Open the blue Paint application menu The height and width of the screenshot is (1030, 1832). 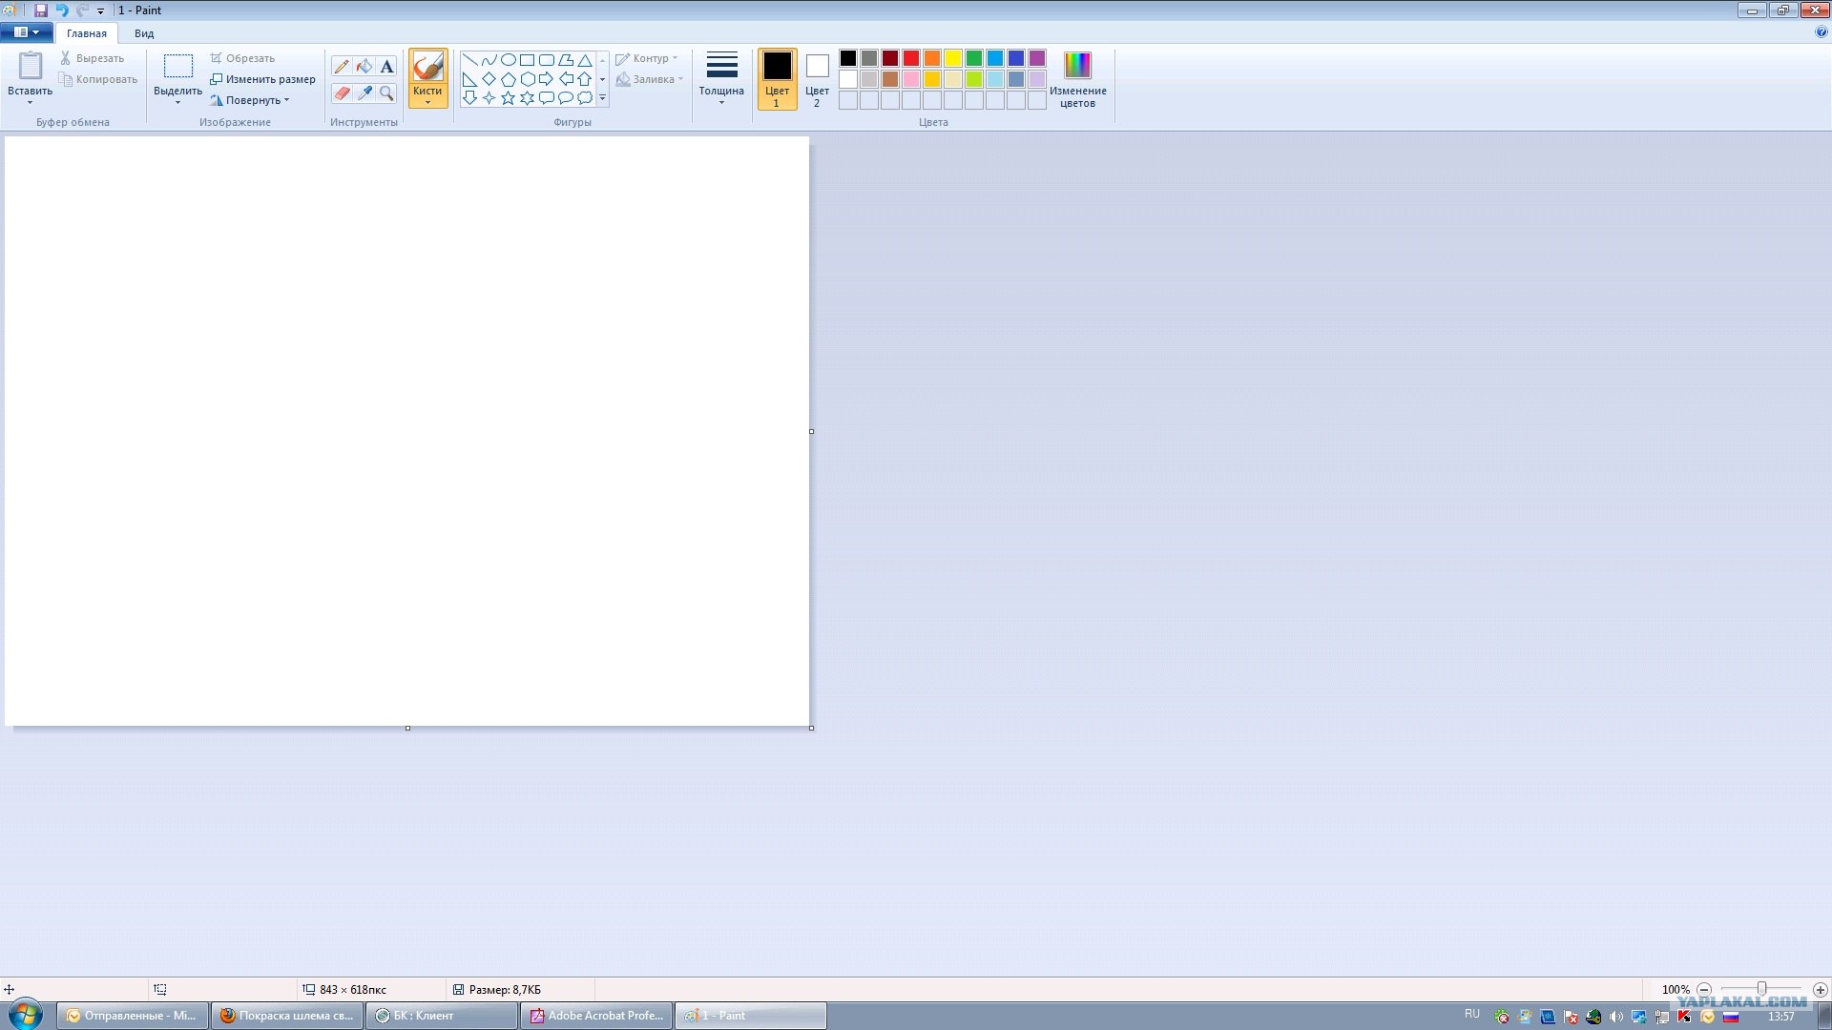tap(27, 32)
